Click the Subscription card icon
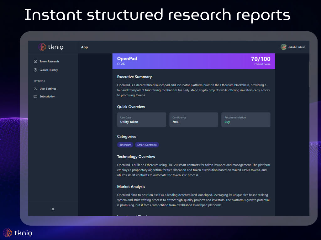 [35, 97]
